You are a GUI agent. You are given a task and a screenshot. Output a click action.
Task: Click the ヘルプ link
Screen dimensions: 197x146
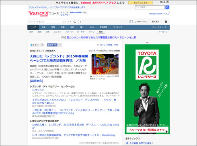167,14
